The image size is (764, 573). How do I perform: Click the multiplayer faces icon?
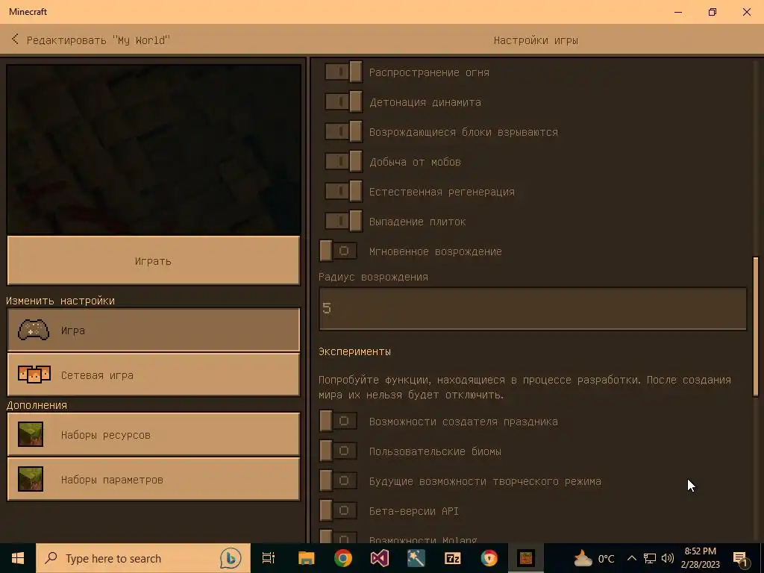[34, 375]
